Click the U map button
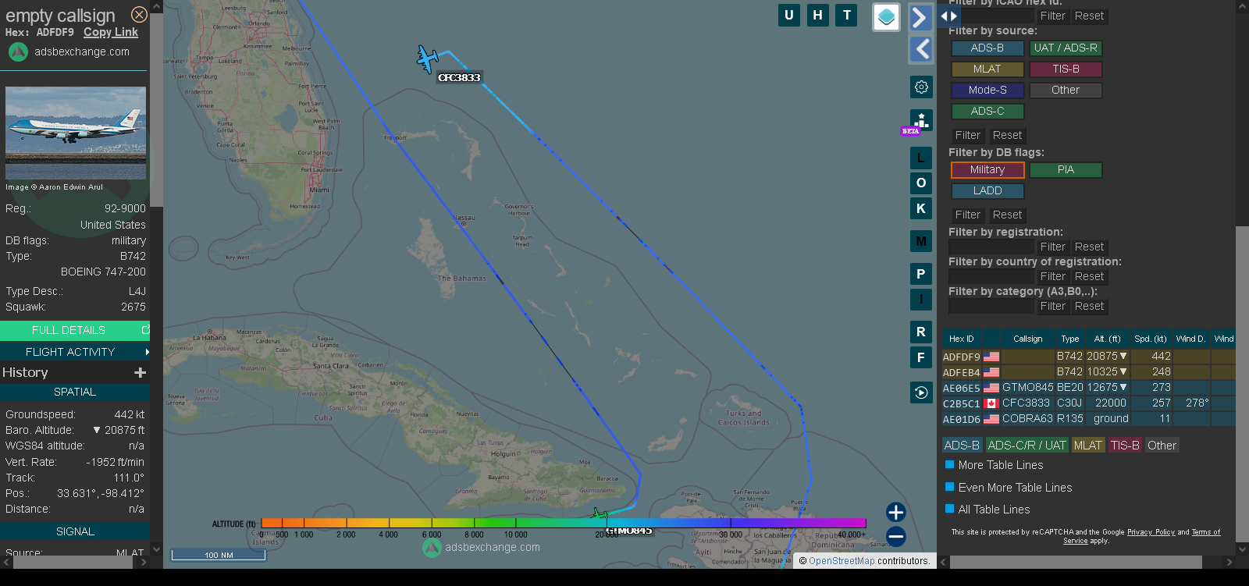1249x586 pixels. point(789,15)
